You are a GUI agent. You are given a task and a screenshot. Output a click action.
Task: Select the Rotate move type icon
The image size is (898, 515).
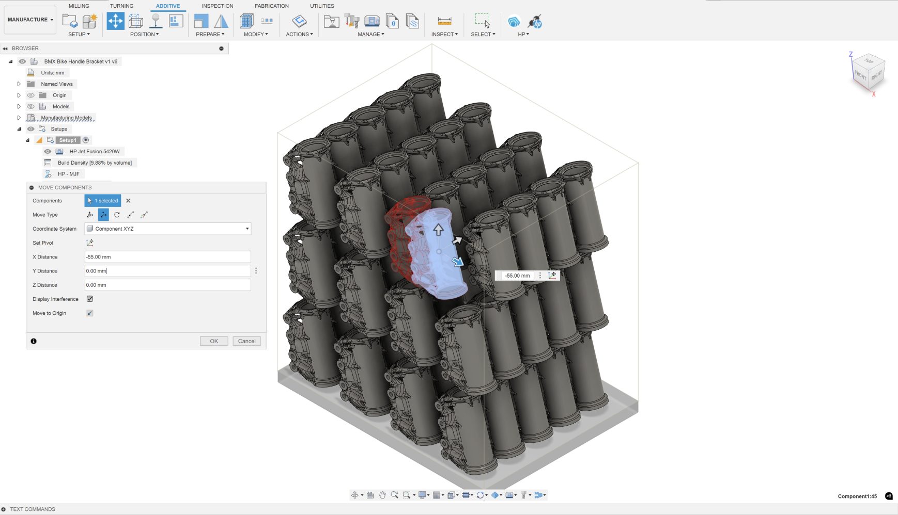pyautogui.click(x=117, y=215)
